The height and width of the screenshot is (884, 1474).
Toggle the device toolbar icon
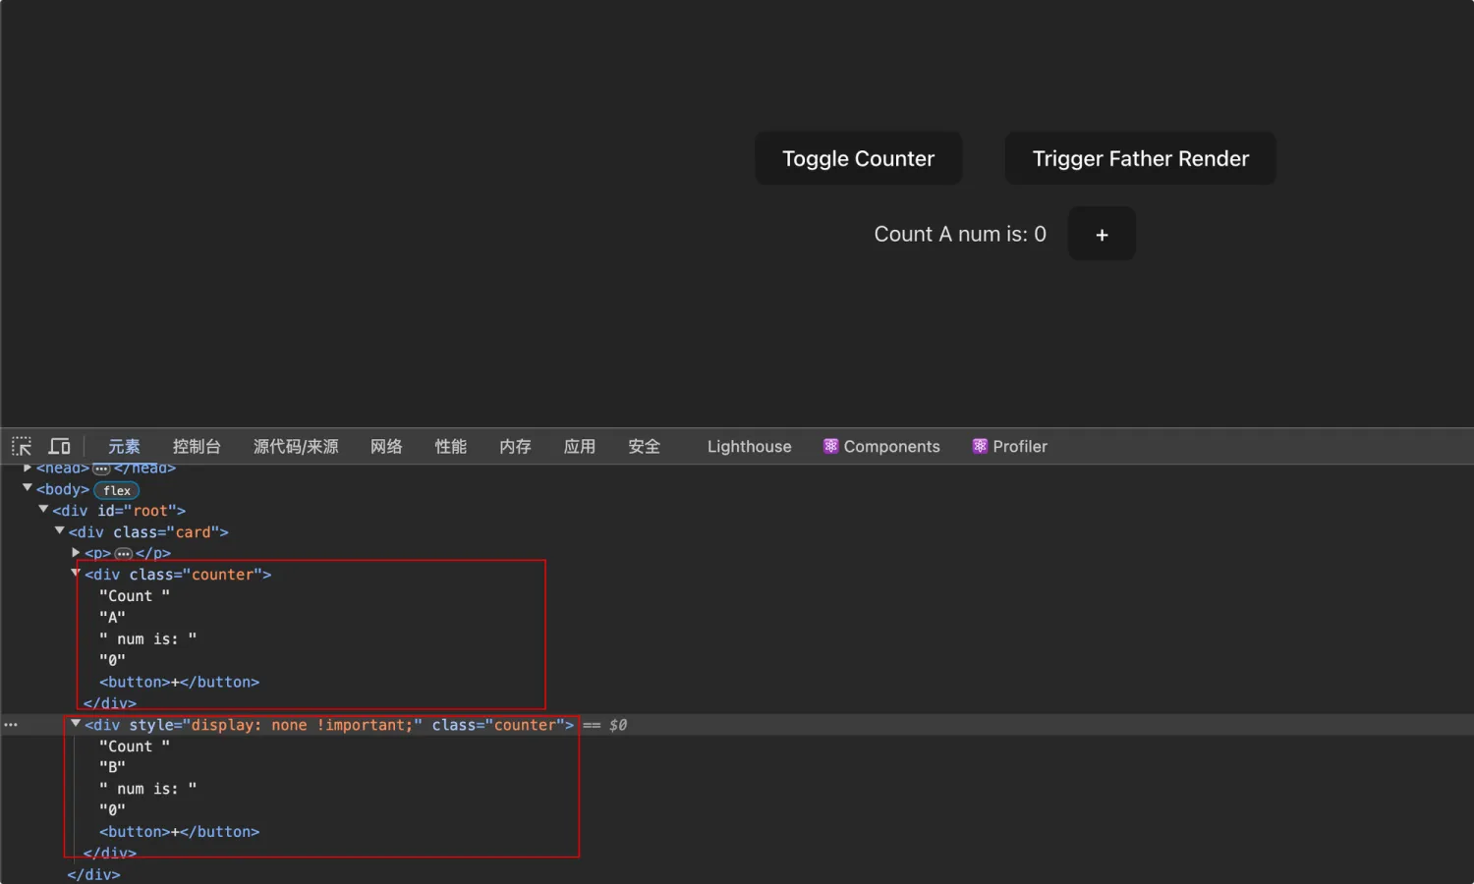click(59, 446)
